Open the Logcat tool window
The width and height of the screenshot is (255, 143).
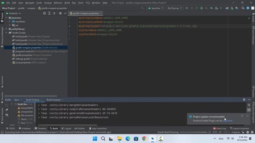point(66,128)
